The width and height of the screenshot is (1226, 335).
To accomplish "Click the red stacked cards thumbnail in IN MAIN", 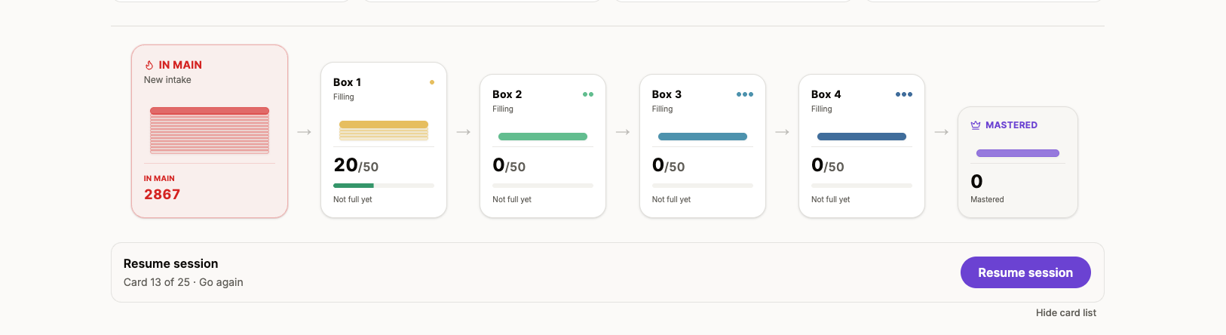I will click(210, 131).
